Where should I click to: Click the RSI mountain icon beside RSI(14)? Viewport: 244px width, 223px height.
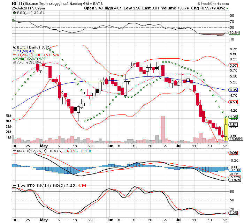(x=14, y=13)
